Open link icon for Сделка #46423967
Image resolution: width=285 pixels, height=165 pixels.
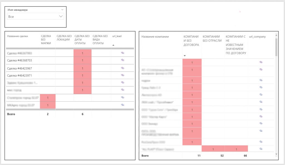[x=122, y=68]
